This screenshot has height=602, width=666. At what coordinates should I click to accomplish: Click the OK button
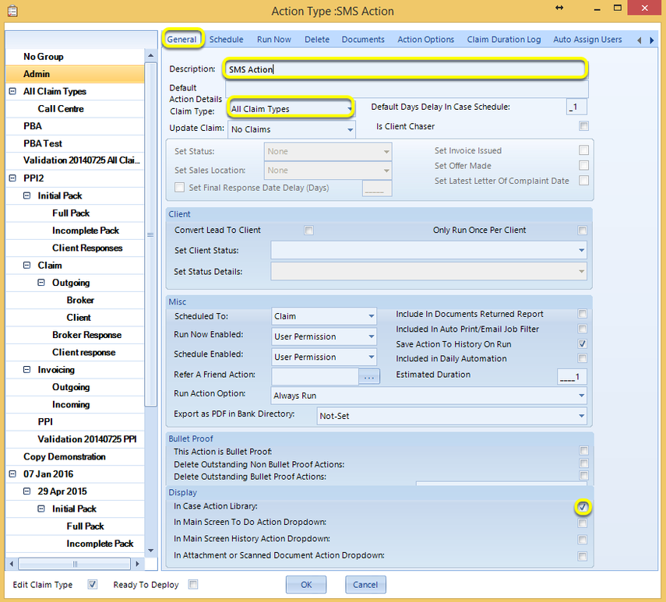click(x=306, y=585)
